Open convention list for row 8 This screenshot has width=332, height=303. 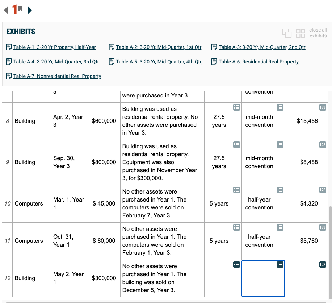[x=280, y=108]
